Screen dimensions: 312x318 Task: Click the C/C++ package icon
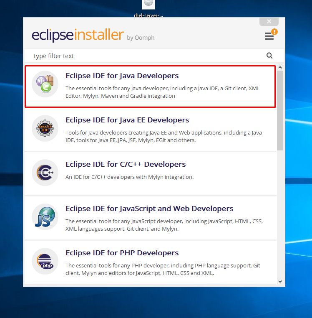click(x=45, y=173)
